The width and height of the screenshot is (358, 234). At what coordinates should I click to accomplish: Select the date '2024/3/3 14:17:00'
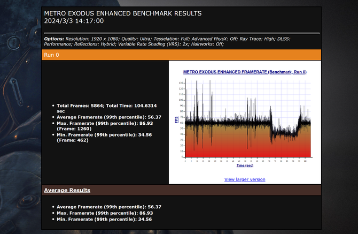coord(74,21)
